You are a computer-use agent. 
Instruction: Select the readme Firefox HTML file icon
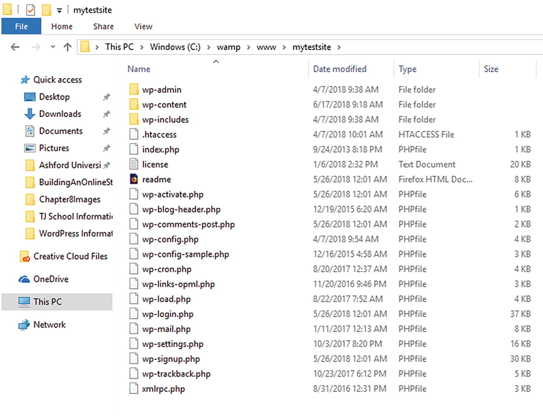point(134,179)
